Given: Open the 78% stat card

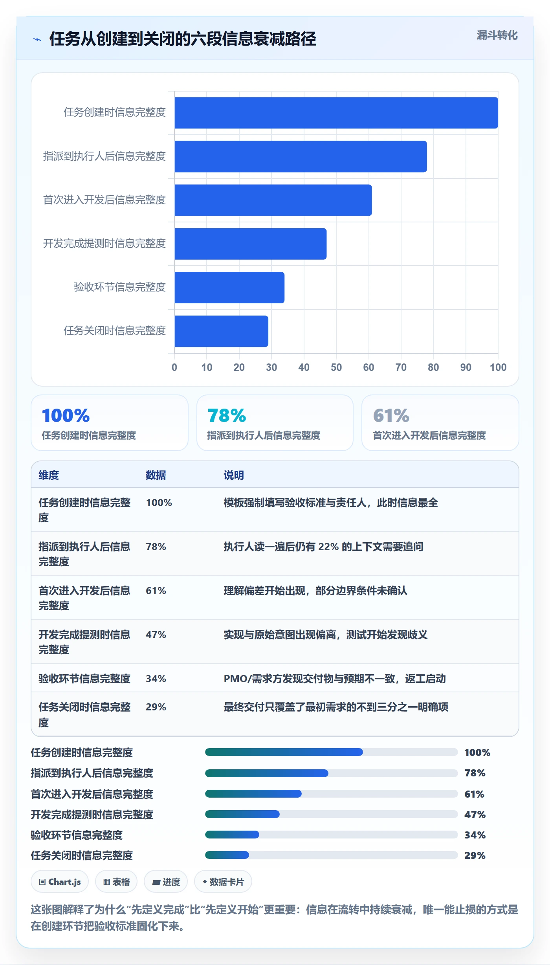Looking at the screenshot, I should [275, 423].
